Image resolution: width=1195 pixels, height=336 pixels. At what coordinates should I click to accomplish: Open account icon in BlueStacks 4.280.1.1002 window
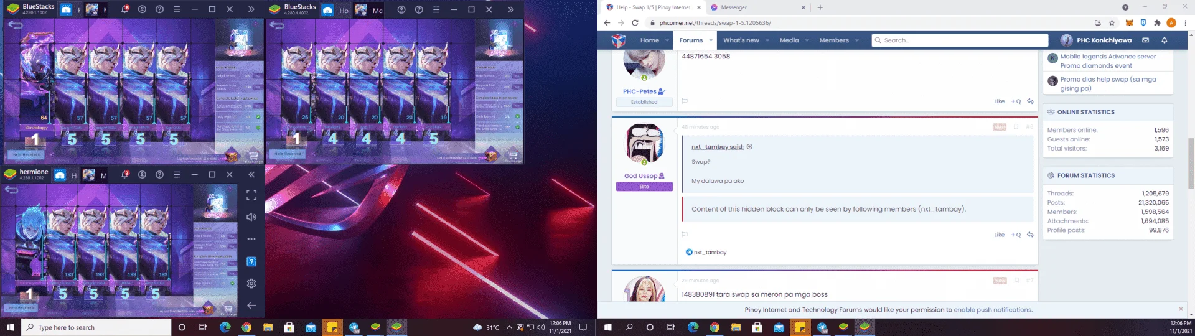pyautogui.click(x=142, y=9)
